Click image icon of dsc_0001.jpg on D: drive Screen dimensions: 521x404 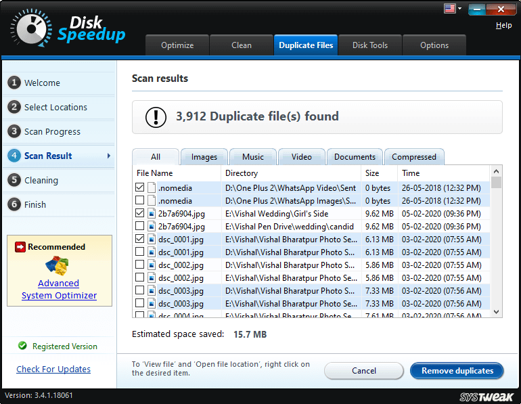[152, 252]
